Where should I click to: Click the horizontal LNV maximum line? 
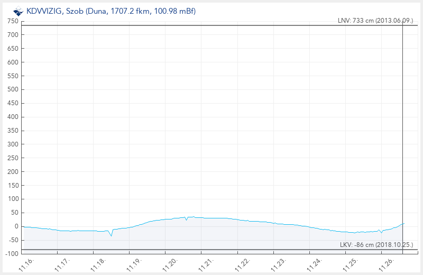[x=212, y=25]
